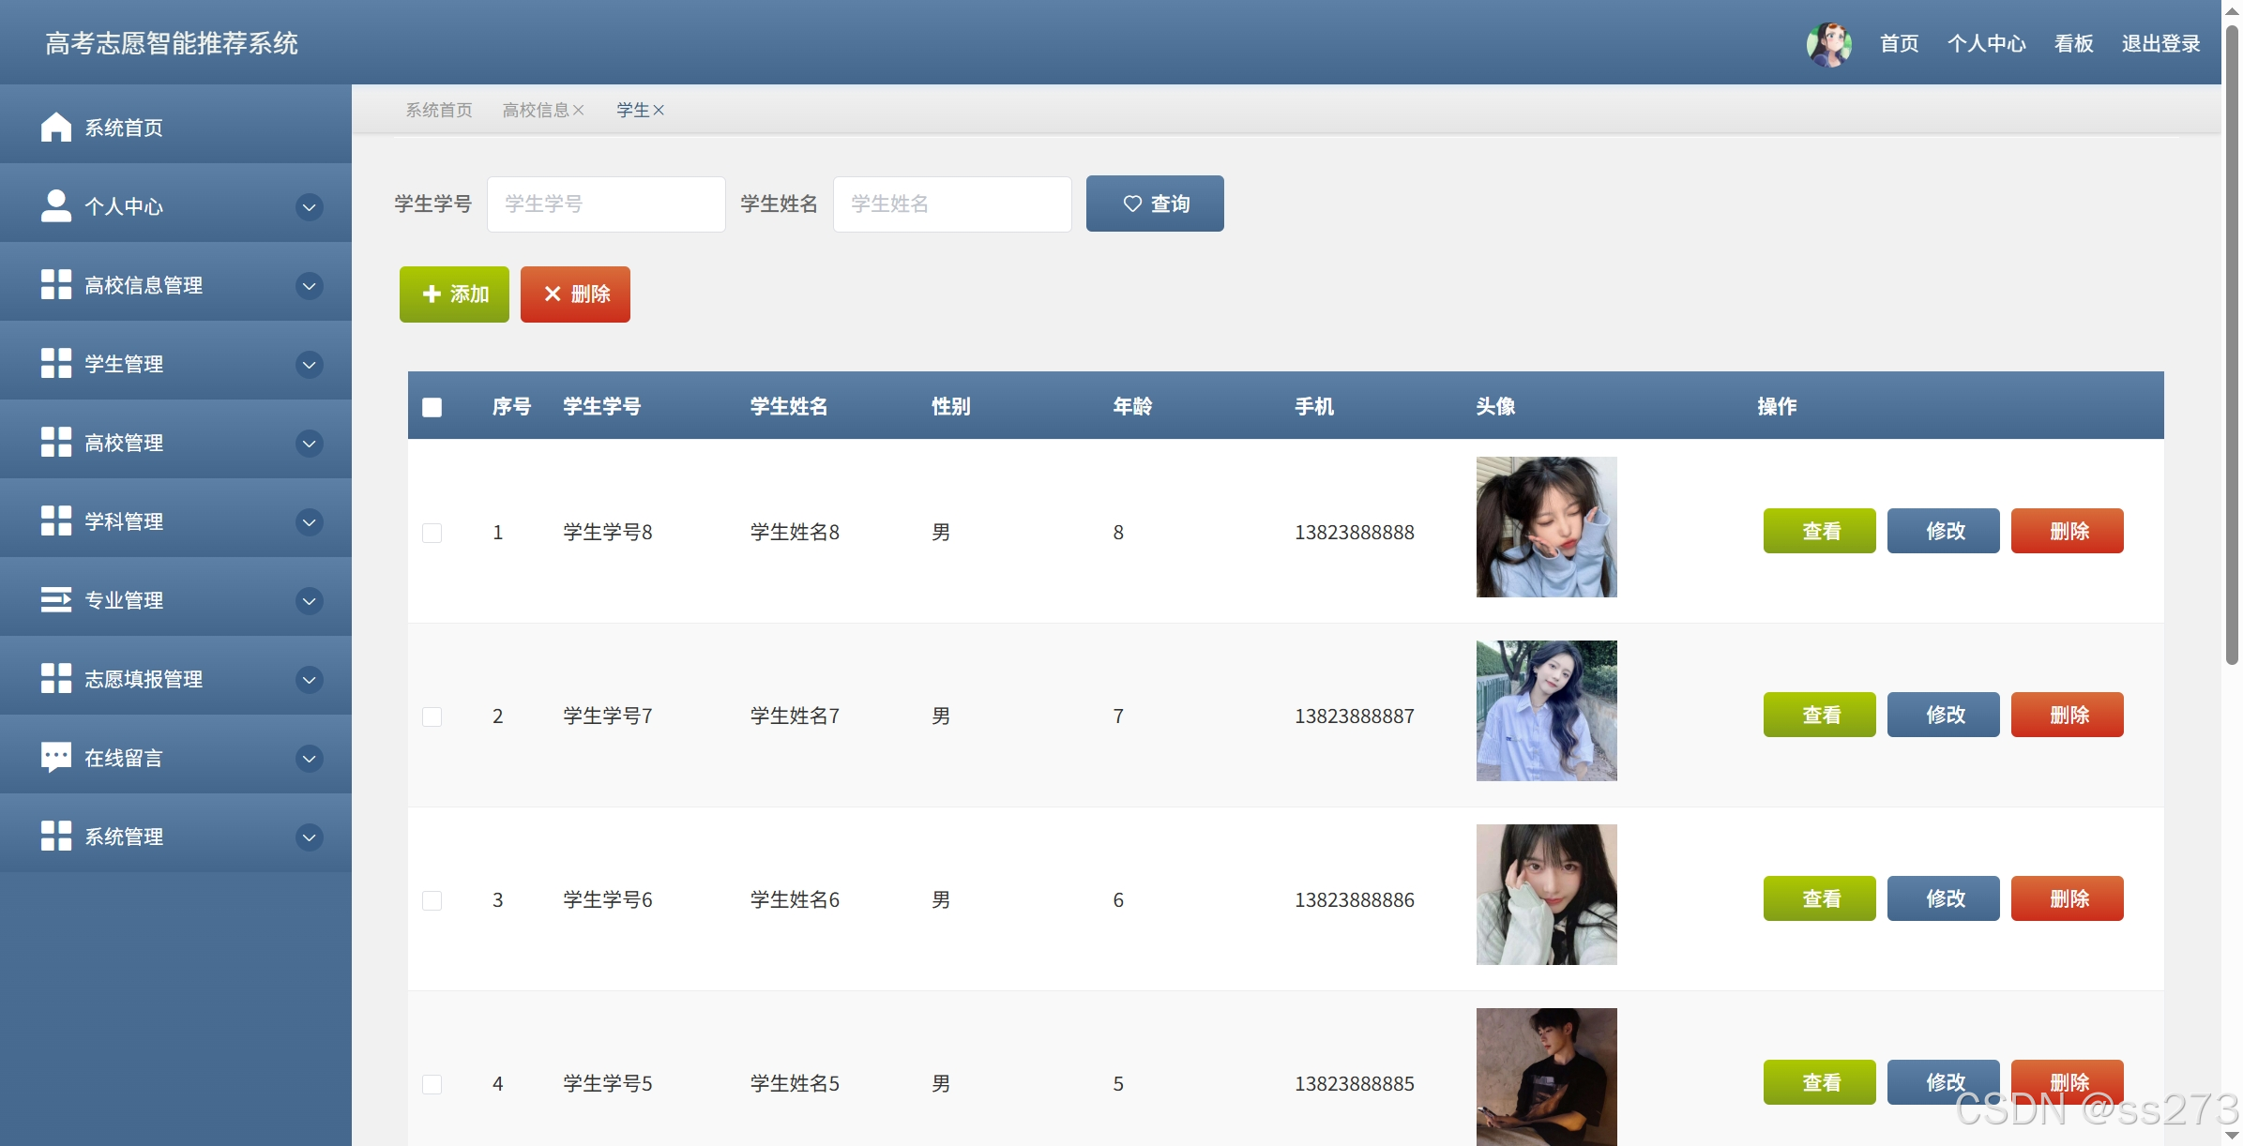Click 退出登录 in the top navigation
2243x1146 pixels.
coord(2160,44)
